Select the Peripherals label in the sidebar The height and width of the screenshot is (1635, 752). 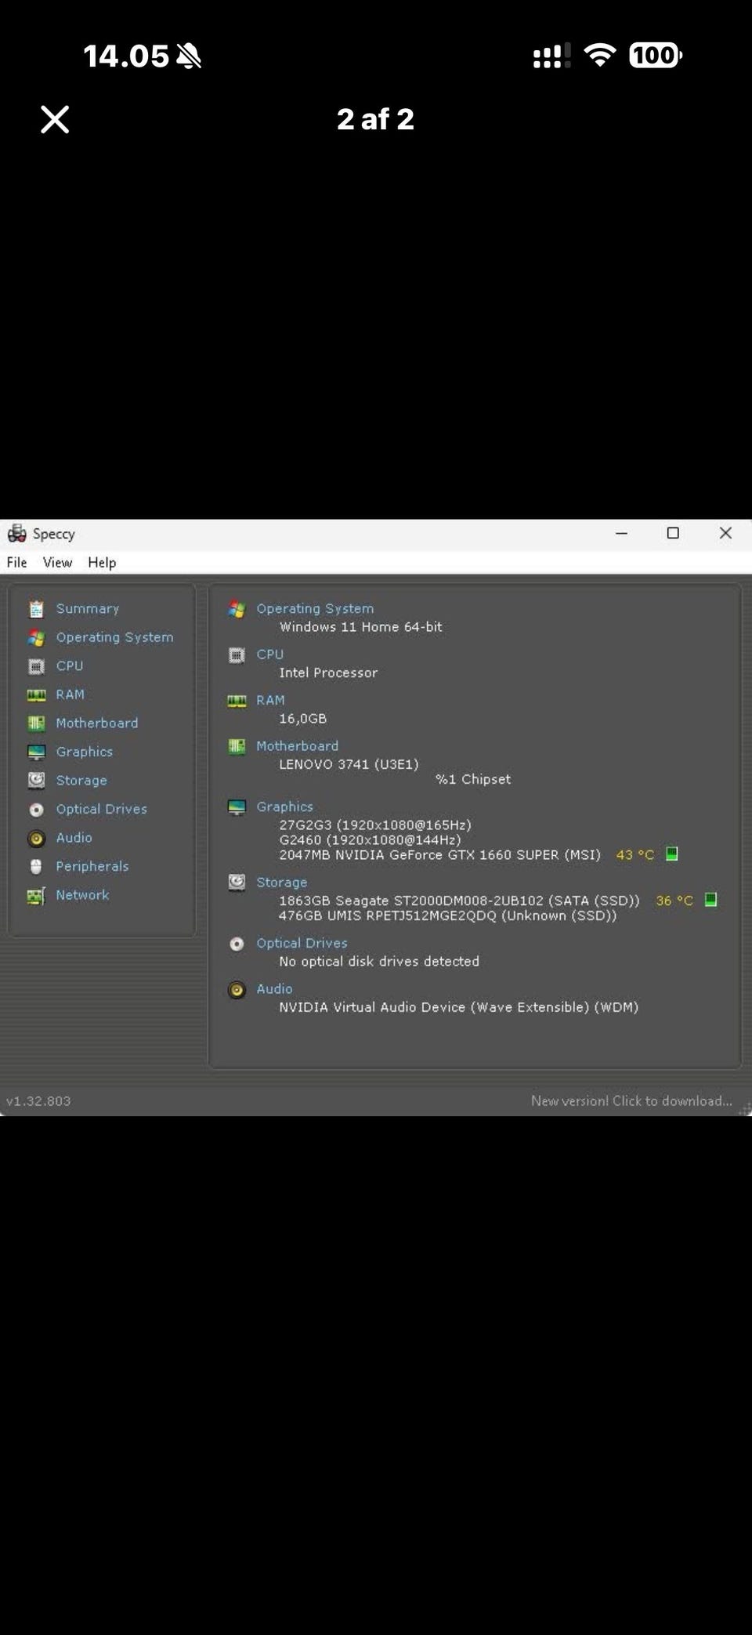(92, 867)
